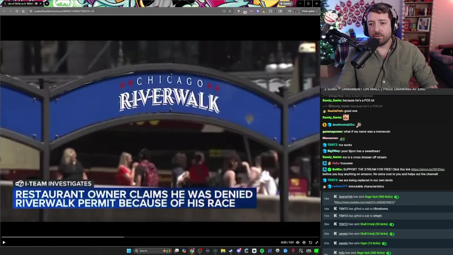This screenshot has height=255, width=453.
Task: Open Spotify from the taskbar
Action: 262,251
